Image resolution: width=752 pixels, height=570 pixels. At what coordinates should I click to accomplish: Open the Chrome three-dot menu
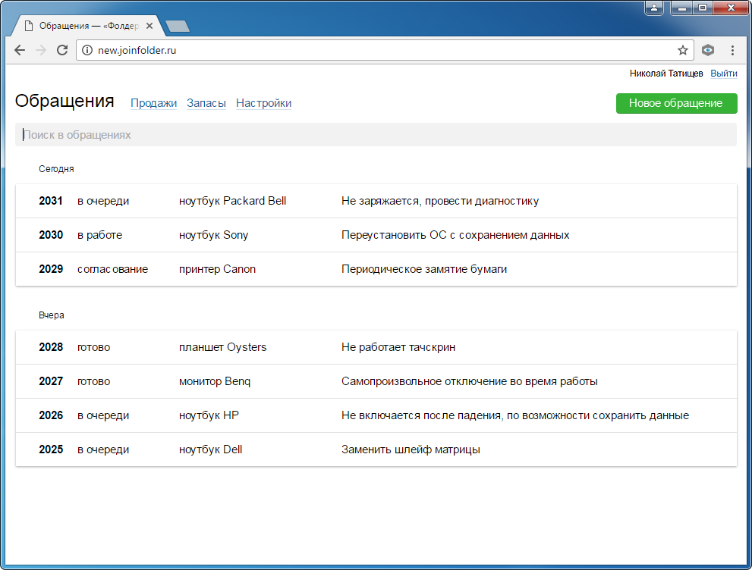click(732, 51)
